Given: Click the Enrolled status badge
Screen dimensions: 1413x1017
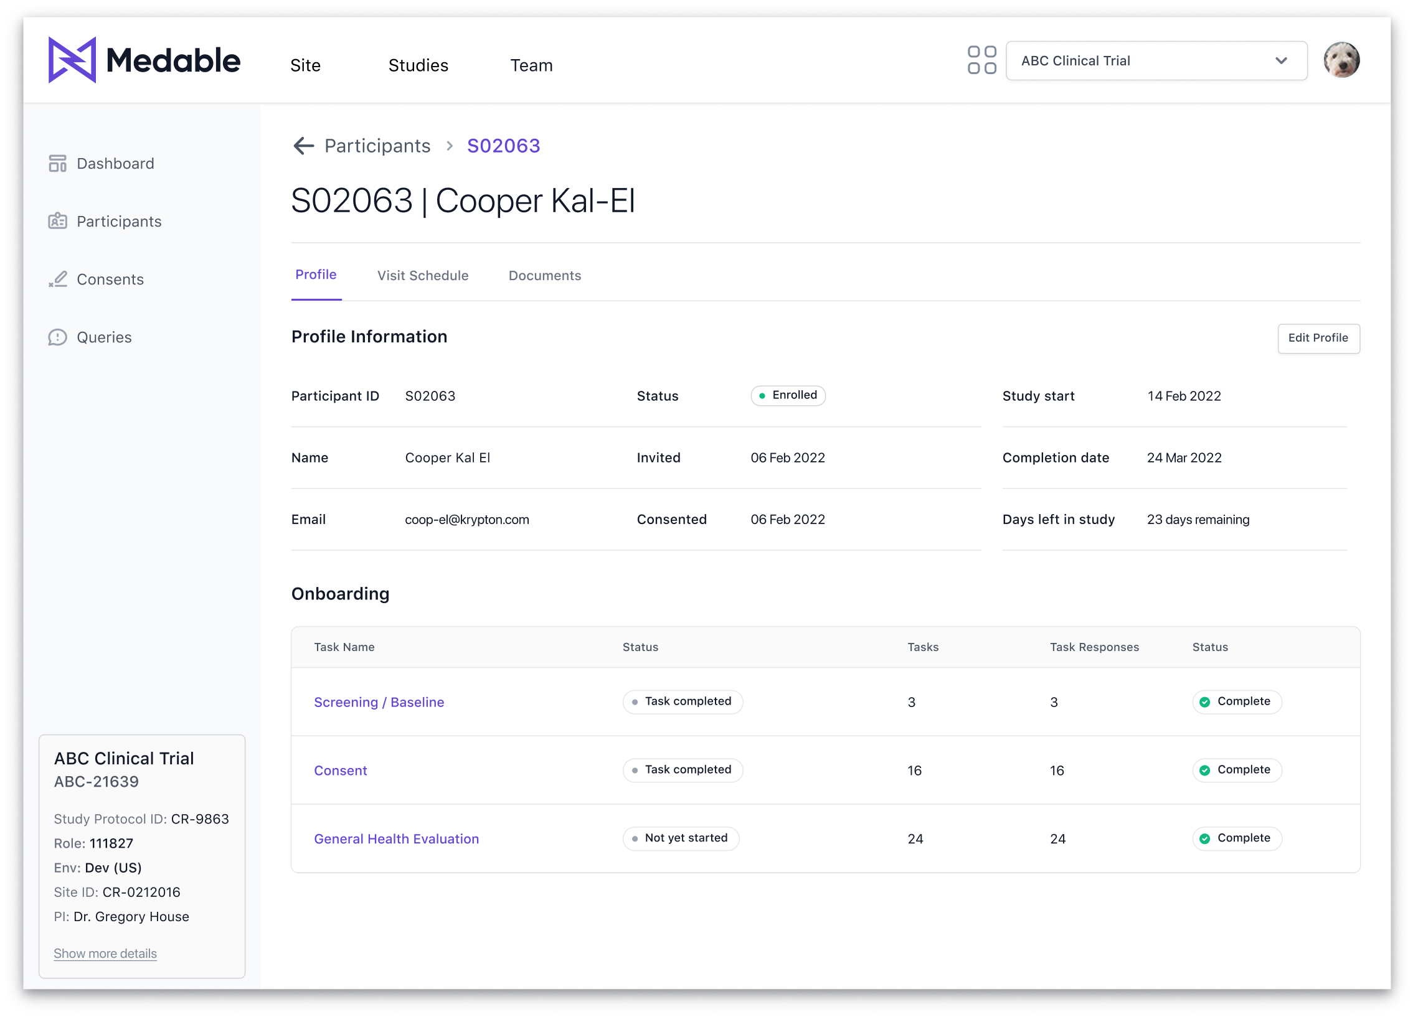Looking at the screenshot, I should 788,395.
